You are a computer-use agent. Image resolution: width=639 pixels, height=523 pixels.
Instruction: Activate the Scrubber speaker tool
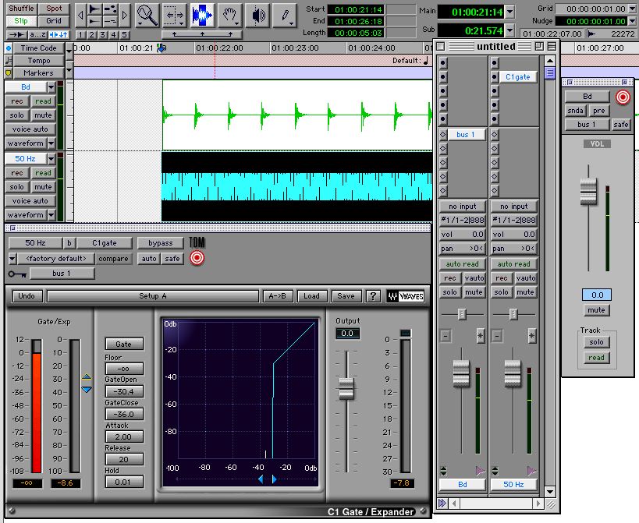tap(258, 14)
